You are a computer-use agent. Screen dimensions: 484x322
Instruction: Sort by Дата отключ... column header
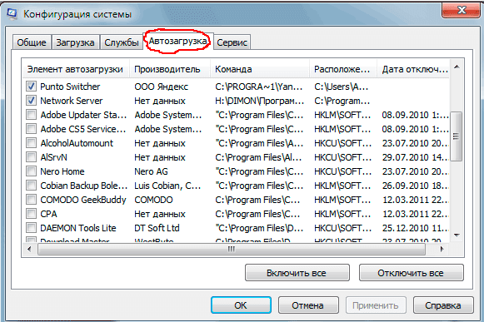click(x=414, y=69)
